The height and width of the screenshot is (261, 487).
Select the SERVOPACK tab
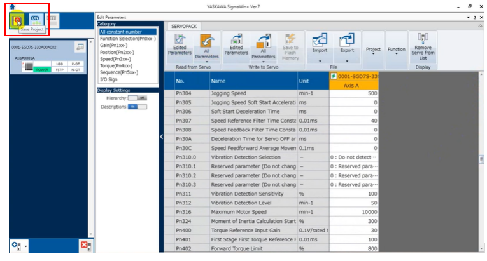pyautogui.click(x=185, y=26)
